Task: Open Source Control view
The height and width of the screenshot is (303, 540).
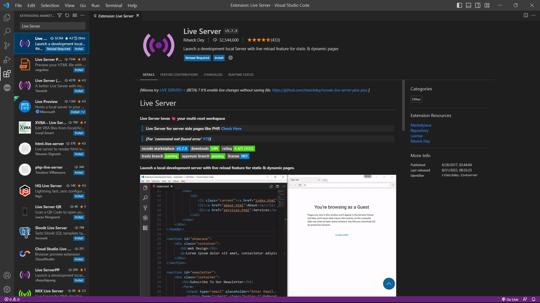Action: [x=7, y=45]
